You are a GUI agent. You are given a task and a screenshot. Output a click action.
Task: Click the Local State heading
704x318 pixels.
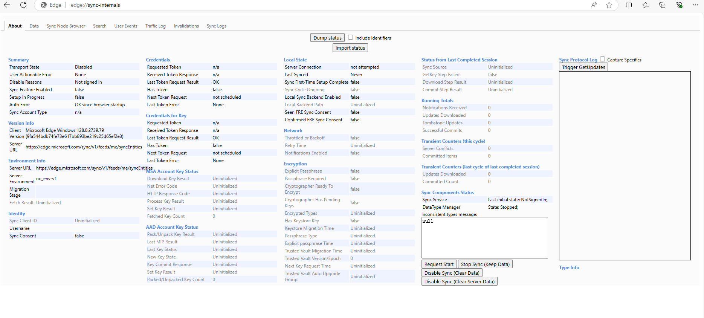click(x=295, y=60)
